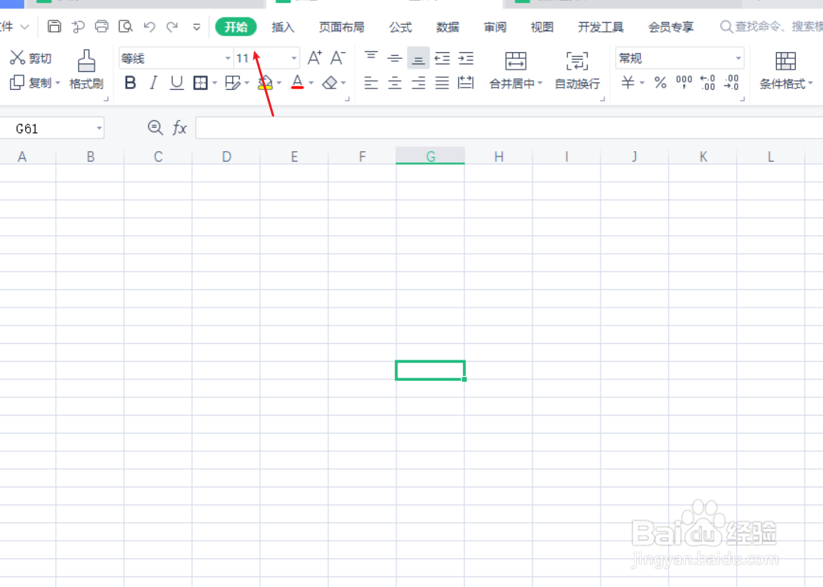Viewport: 823px width, 587px height.
Task: Click the Cut (剪切) scissors button
Action: pos(30,57)
